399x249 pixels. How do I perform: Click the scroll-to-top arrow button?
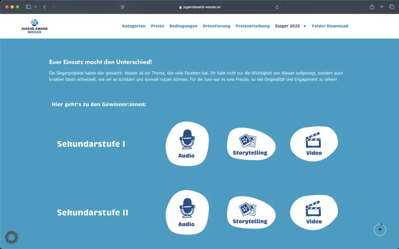click(380, 230)
